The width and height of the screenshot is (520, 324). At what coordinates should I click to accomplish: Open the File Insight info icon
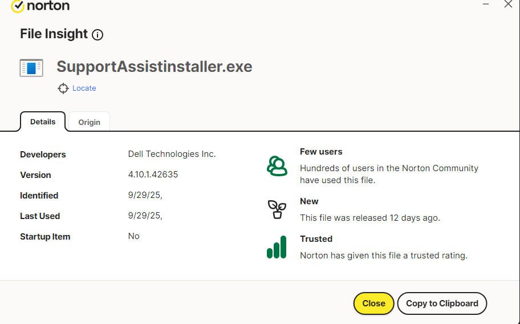point(97,35)
